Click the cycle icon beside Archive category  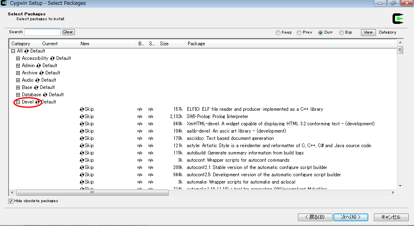41,73
